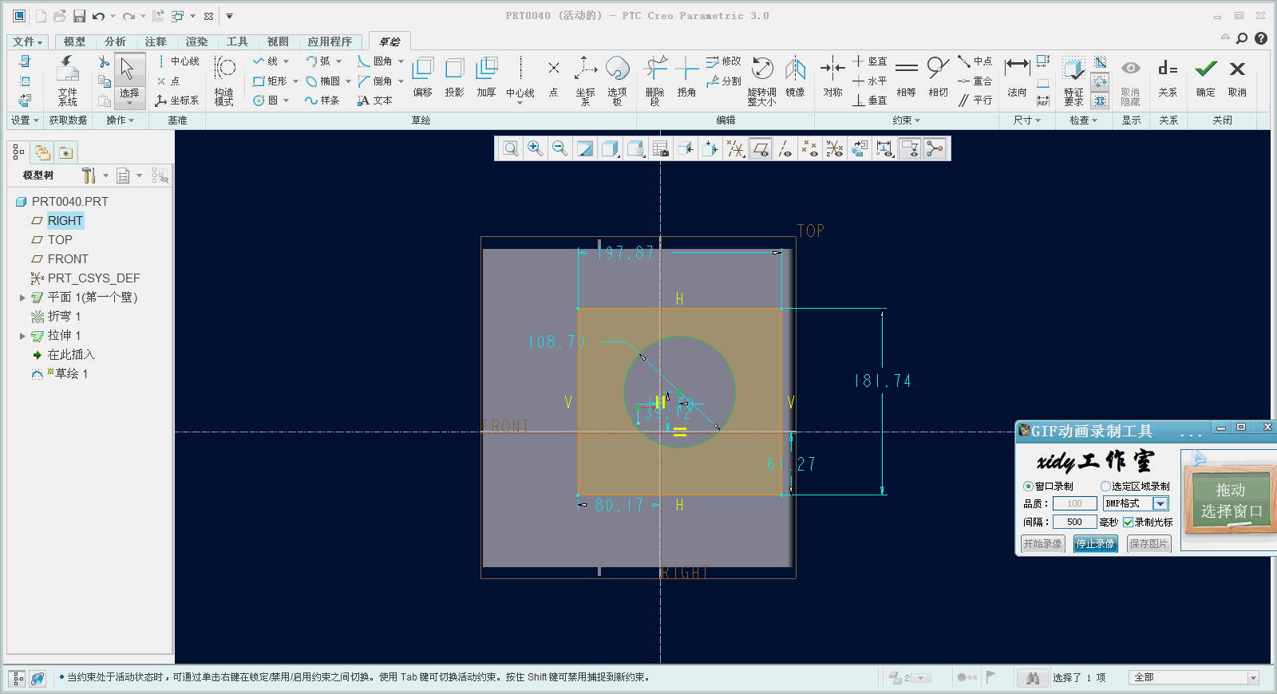Click the Repaint icon in graphics toolbar
The height and width of the screenshot is (694, 1277).
(585, 148)
